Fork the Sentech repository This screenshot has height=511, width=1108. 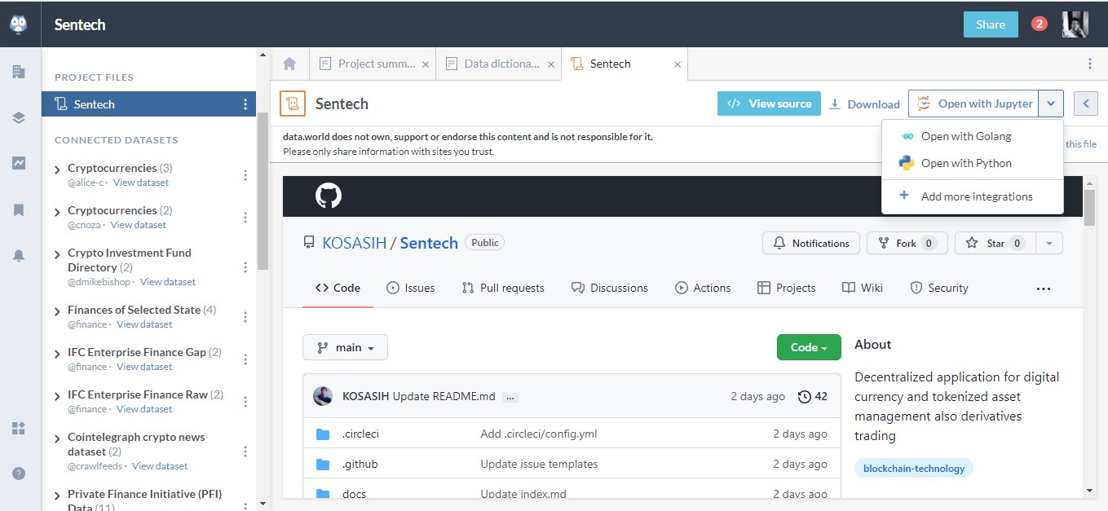coord(906,243)
